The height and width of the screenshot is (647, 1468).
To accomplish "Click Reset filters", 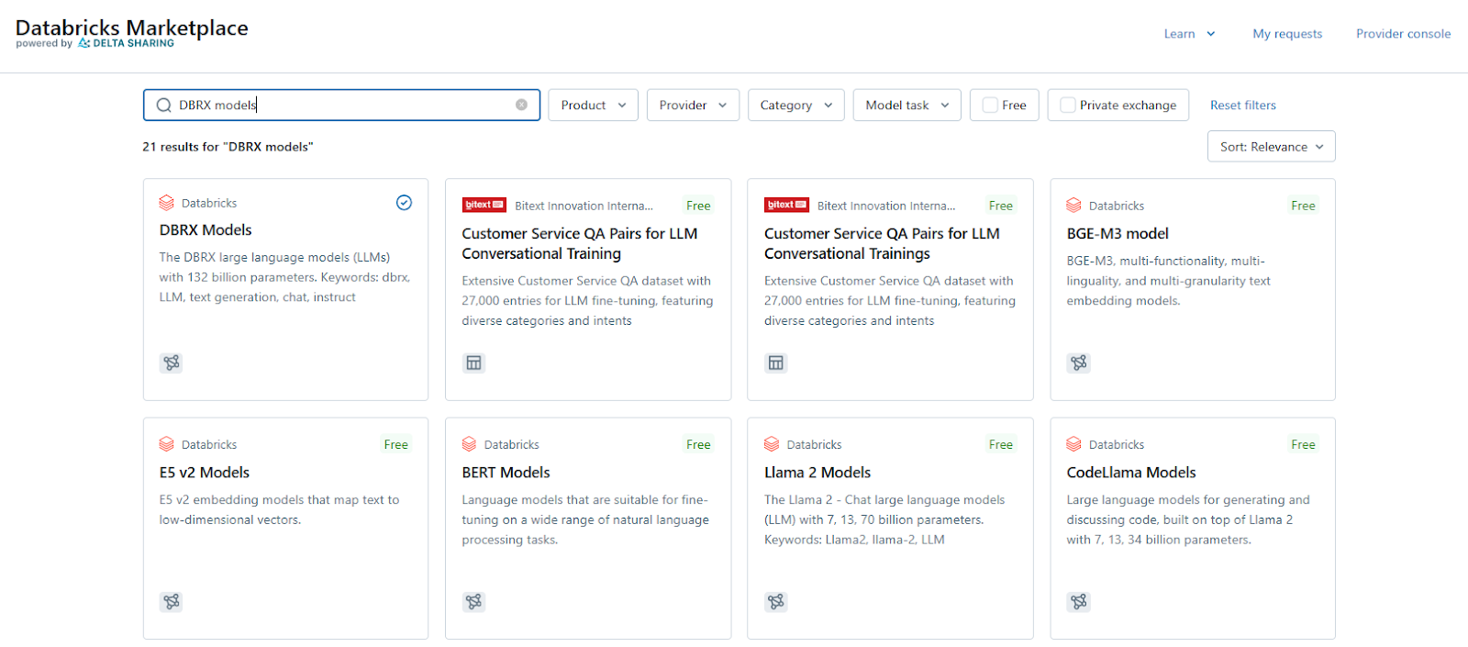I will [x=1242, y=106].
